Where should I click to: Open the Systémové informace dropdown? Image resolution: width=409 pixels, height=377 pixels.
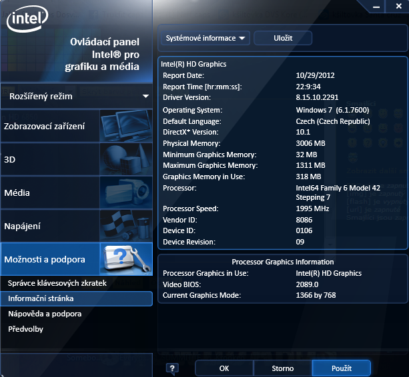(206, 38)
